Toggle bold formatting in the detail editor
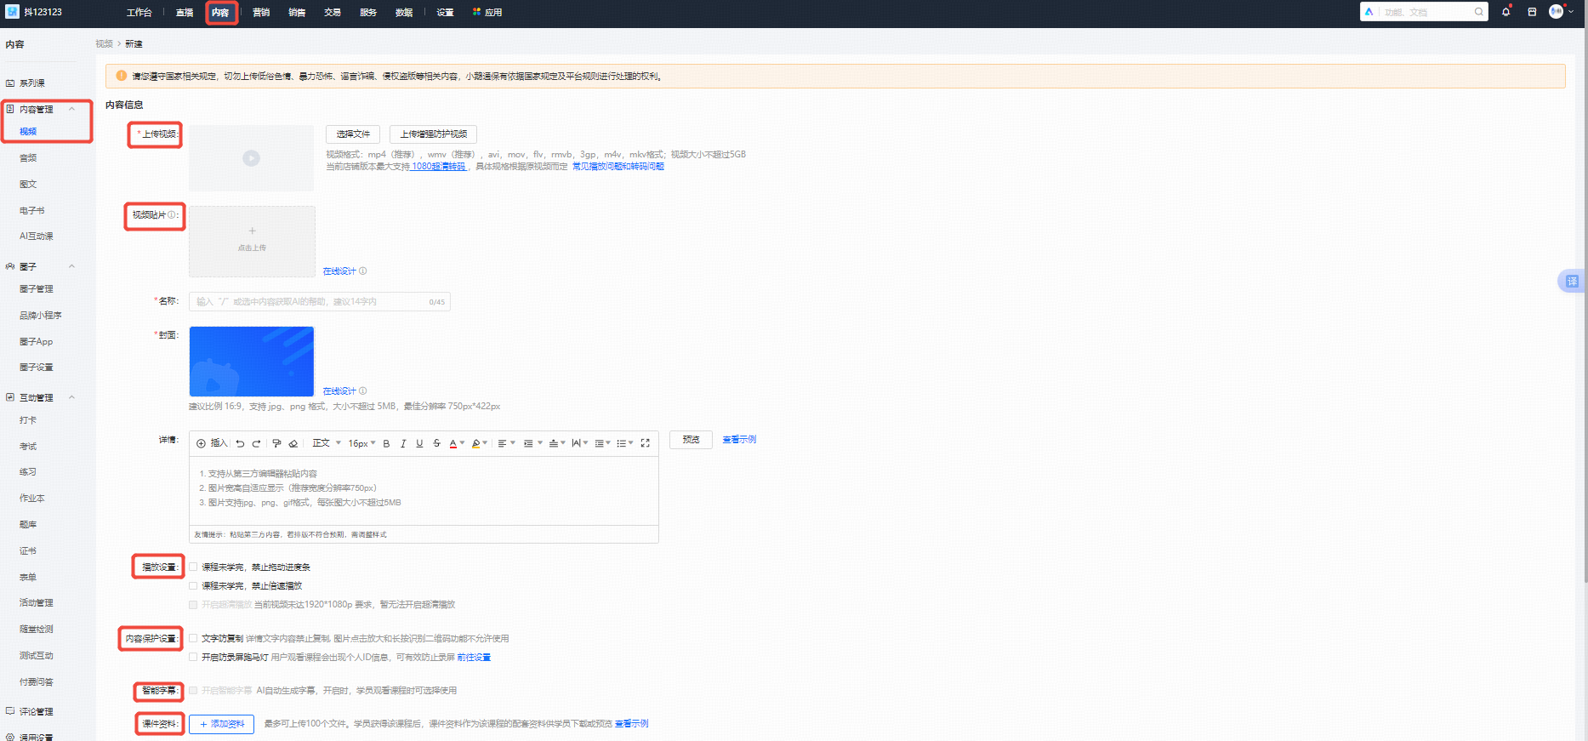The width and height of the screenshot is (1588, 741). pos(386,443)
